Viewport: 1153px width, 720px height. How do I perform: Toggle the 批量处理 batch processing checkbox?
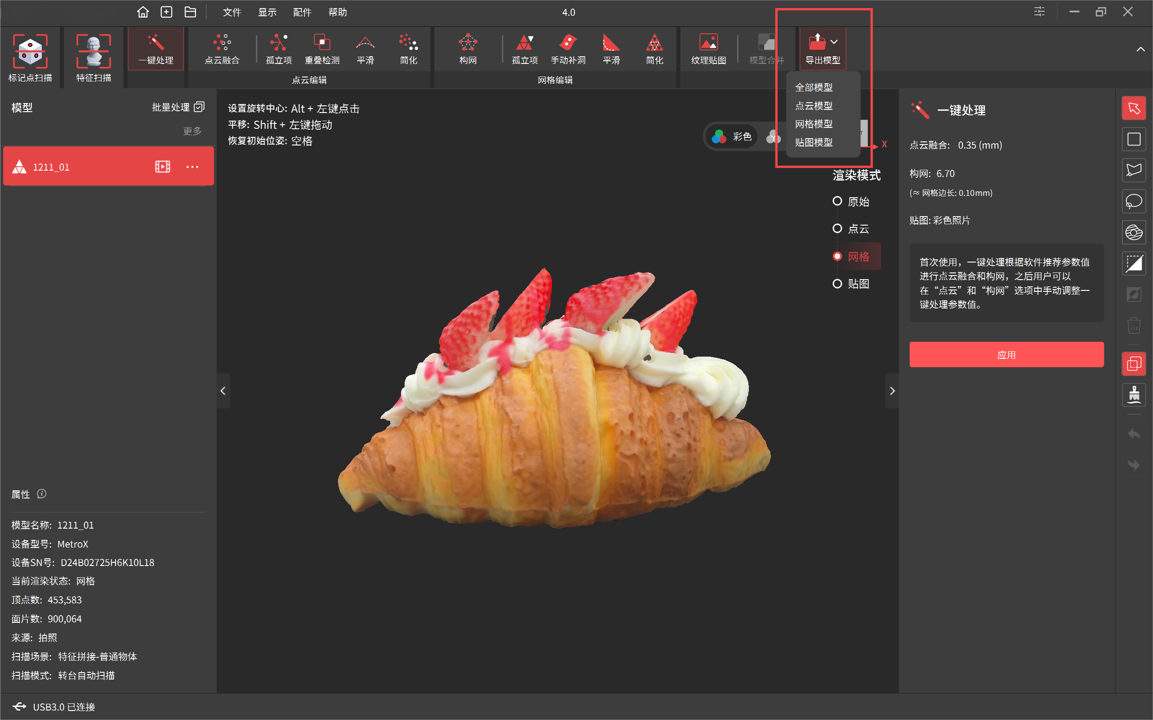pos(199,107)
